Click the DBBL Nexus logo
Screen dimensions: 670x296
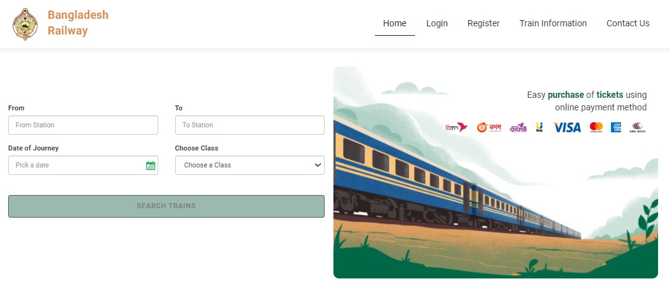tap(637, 127)
